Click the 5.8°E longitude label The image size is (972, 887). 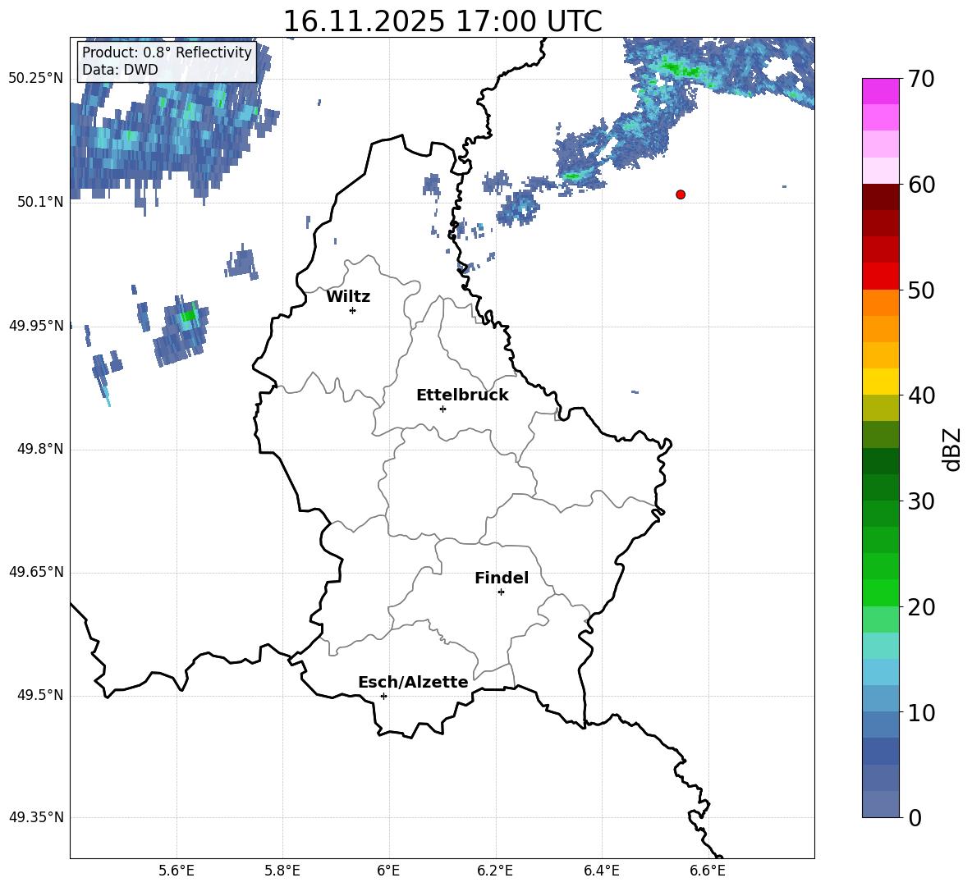[282, 871]
